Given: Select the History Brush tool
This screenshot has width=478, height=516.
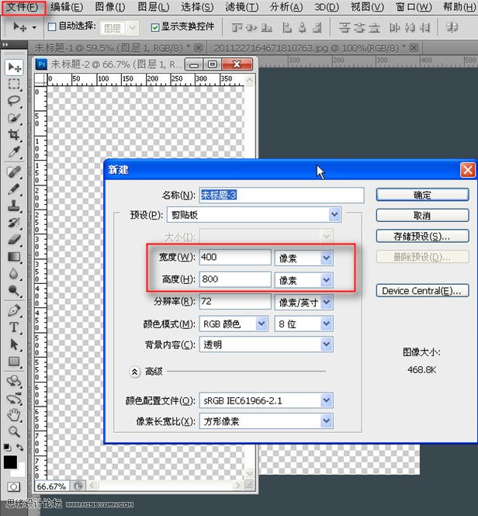Looking at the screenshot, I should 14,223.
